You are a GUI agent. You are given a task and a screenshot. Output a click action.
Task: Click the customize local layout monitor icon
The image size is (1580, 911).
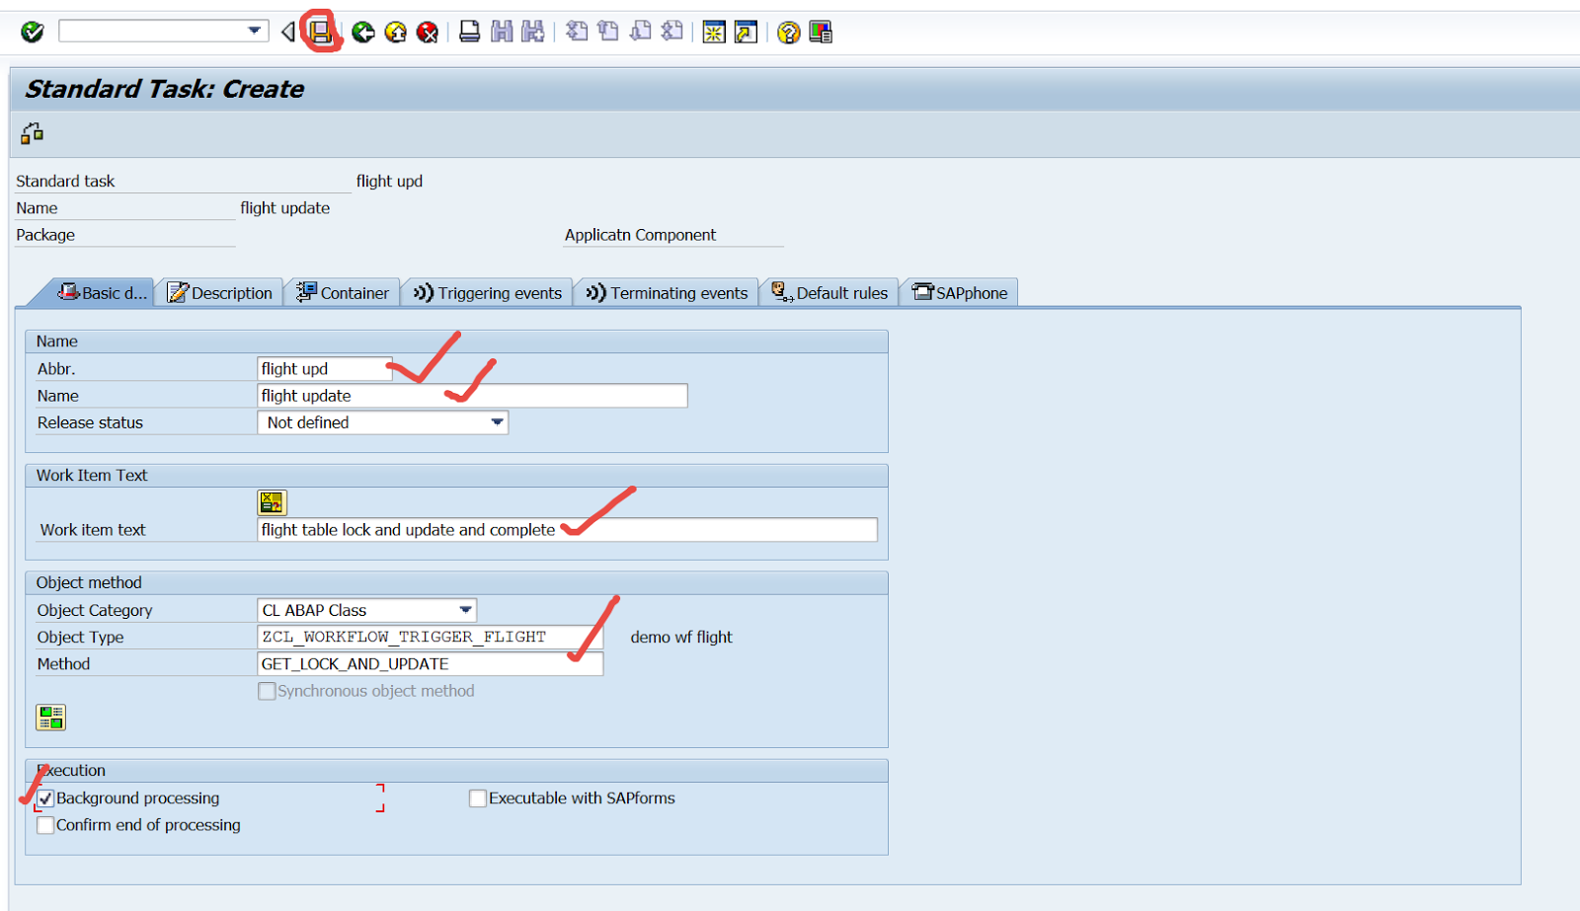tap(821, 33)
